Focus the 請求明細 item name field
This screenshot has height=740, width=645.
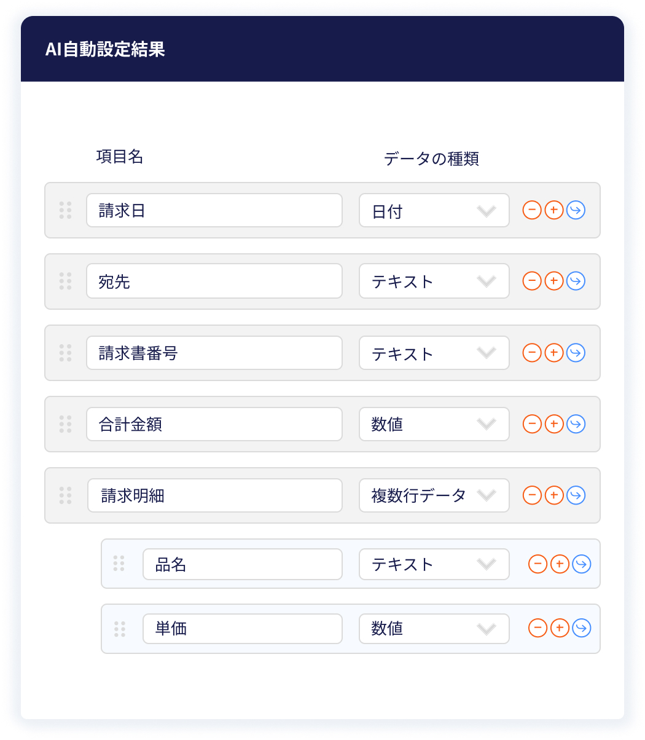coord(214,495)
